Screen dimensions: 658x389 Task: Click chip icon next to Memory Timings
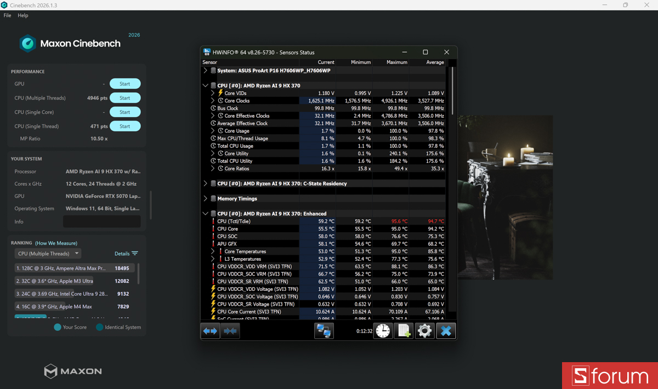pyautogui.click(x=213, y=199)
